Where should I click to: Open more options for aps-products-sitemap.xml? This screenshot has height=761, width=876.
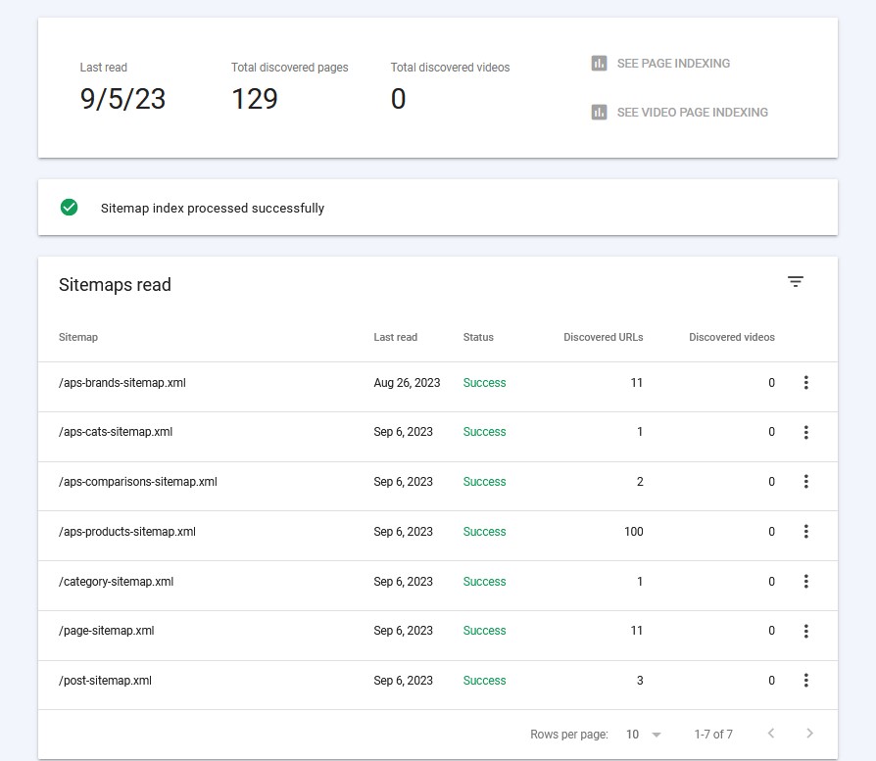[x=806, y=532]
